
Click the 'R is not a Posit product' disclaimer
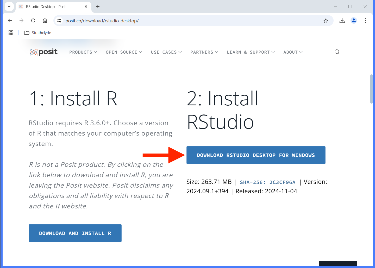coord(101,185)
